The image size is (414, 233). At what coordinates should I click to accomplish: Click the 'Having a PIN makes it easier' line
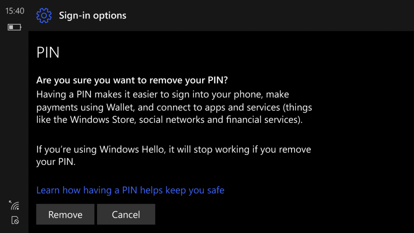tap(163, 94)
